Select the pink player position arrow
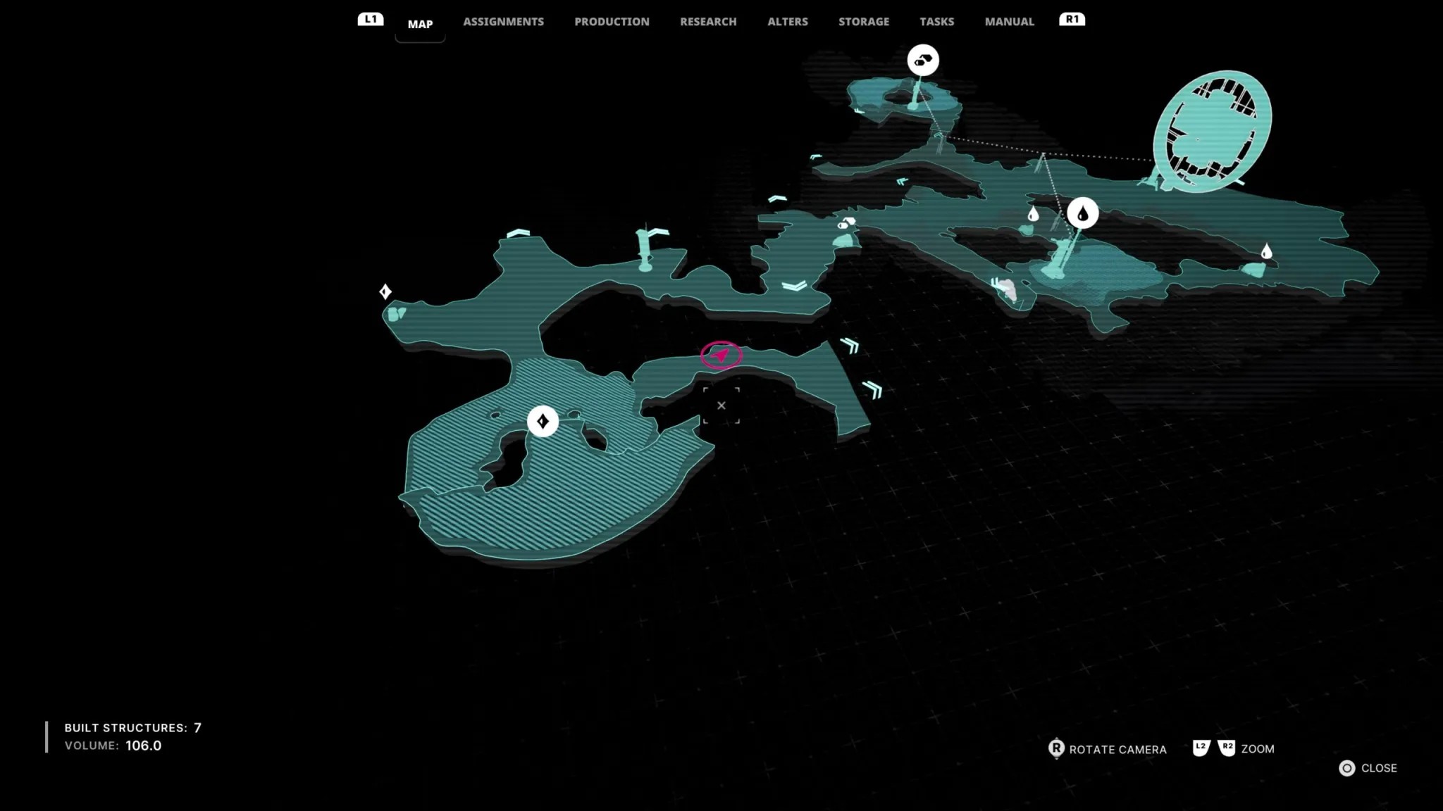This screenshot has height=811, width=1443. click(721, 356)
